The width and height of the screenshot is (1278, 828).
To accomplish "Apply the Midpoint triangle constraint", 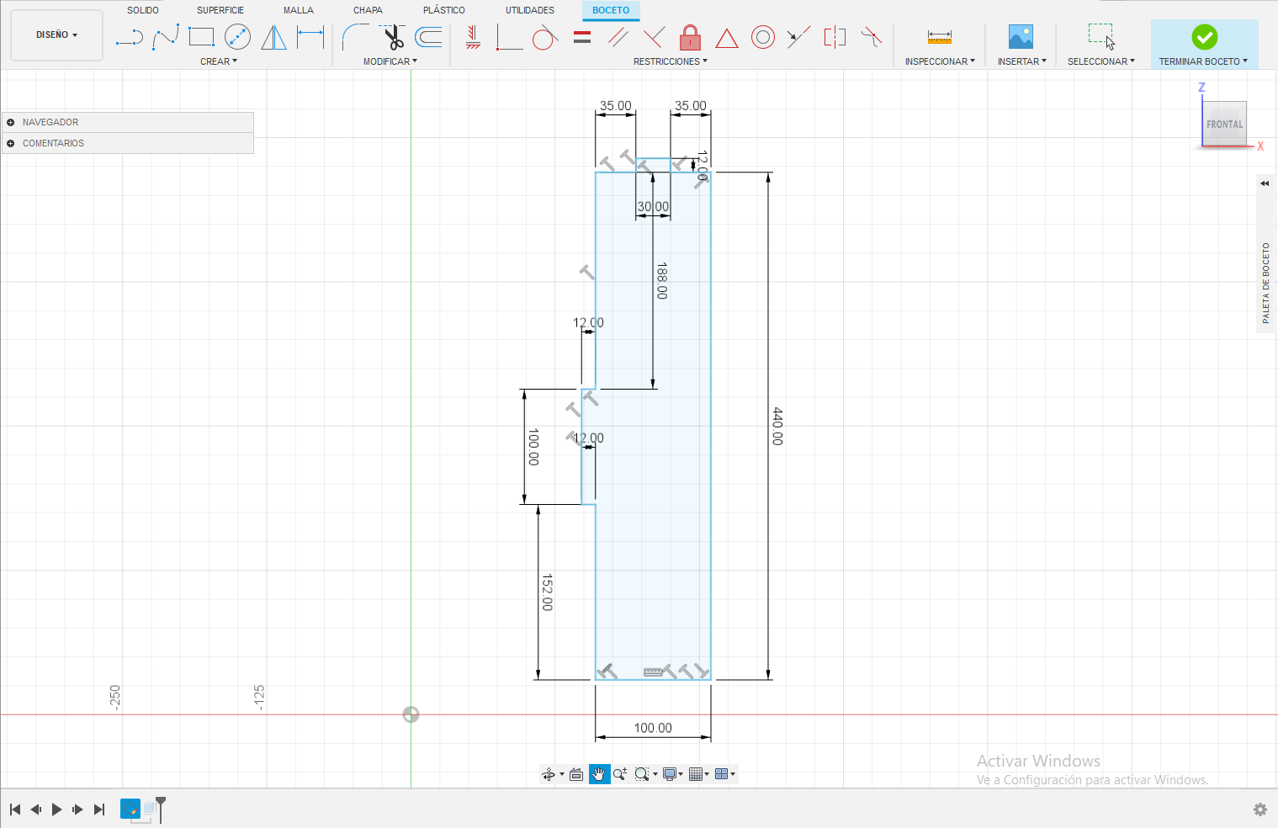I will (x=727, y=38).
